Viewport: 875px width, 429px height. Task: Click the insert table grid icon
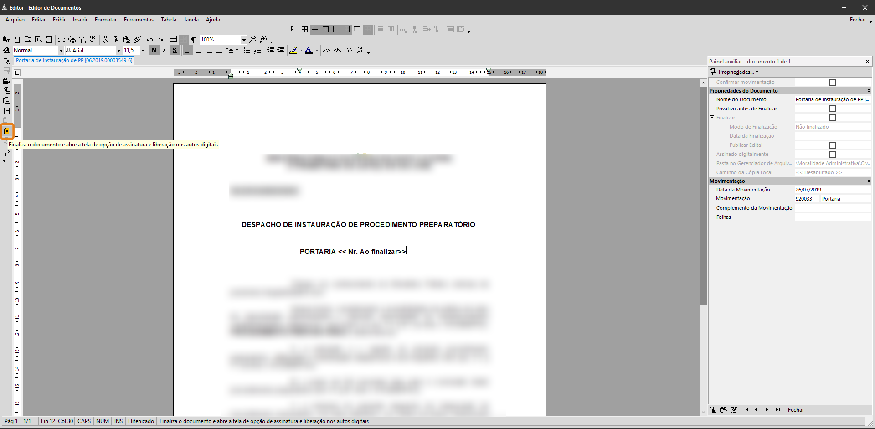point(174,39)
